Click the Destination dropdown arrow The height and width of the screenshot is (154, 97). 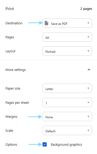88,23
